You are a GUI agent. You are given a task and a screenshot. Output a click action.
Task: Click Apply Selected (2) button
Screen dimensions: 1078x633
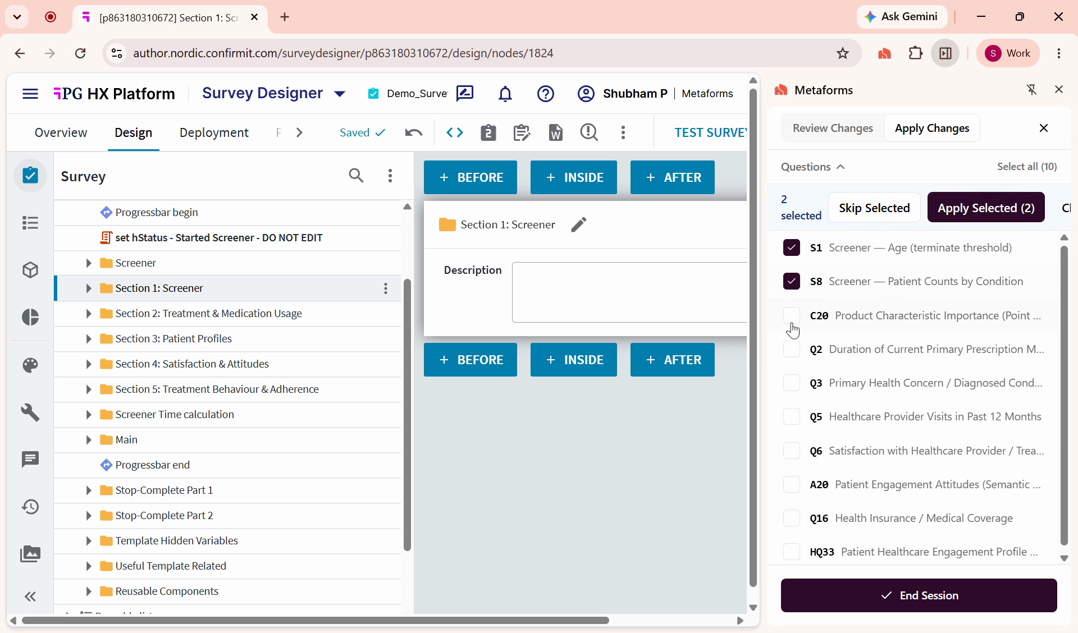click(x=986, y=208)
